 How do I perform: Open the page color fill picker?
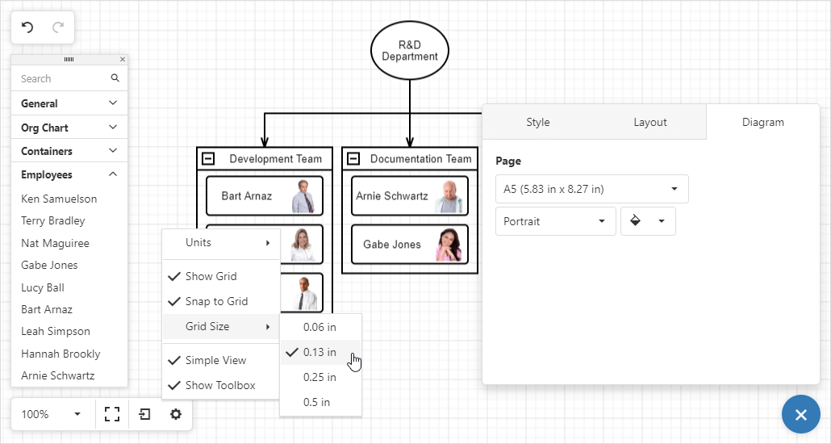pos(648,221)
